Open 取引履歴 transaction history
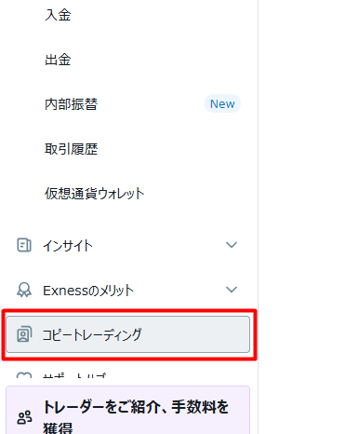 (72, 149)
